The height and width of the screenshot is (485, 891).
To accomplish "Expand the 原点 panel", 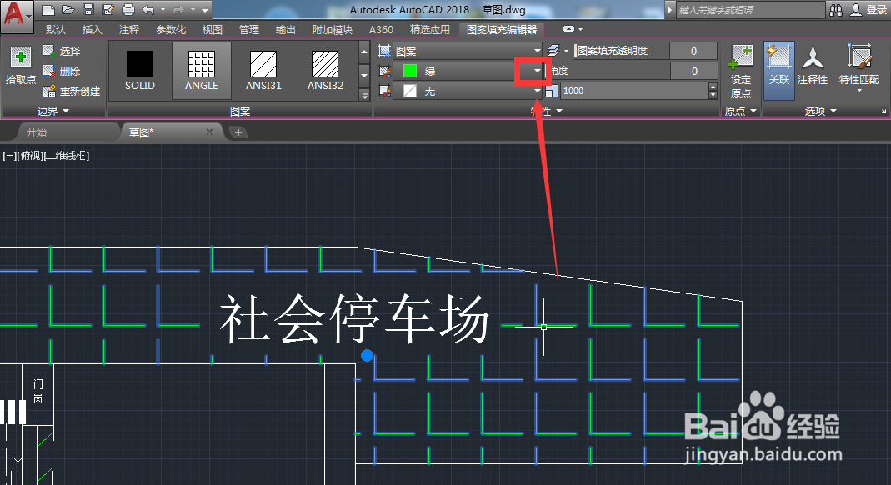I will [x=740, y=111].
